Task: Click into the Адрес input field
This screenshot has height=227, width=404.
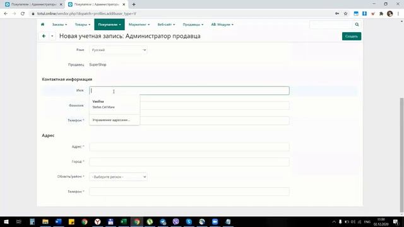Action: pos(189,147)
